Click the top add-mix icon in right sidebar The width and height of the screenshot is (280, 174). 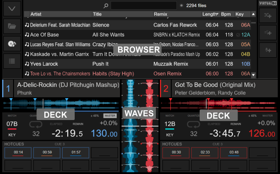pos(268,15)
